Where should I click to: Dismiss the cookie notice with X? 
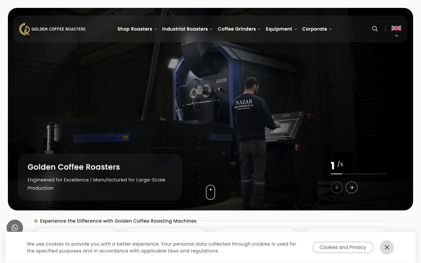[x=387, y=247]
